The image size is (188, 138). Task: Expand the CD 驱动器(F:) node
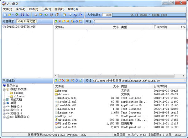pyautogui.click(x=4, y=117)
